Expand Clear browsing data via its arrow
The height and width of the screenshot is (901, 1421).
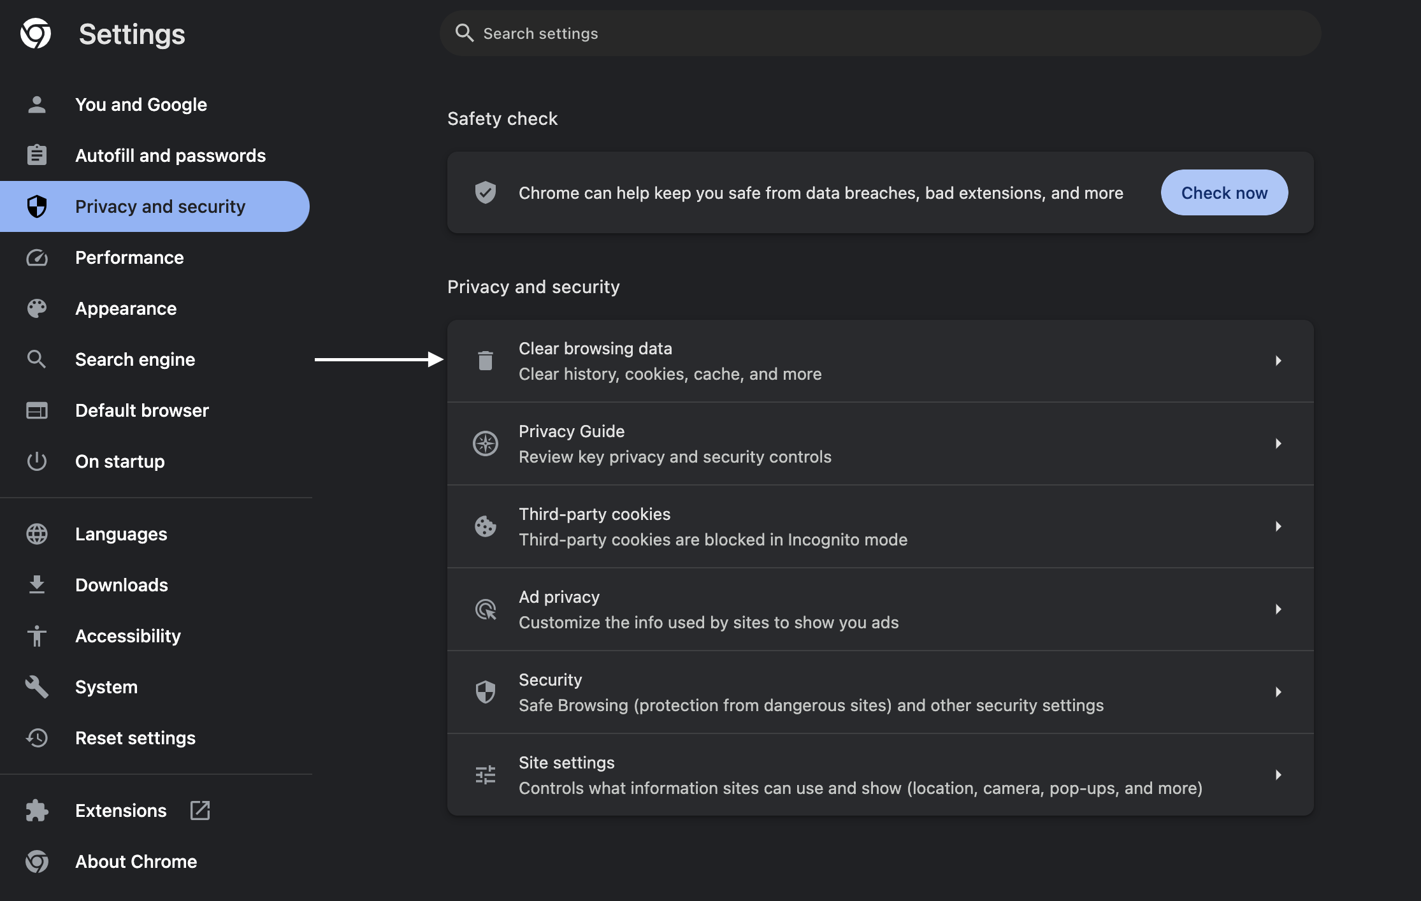1278,361
